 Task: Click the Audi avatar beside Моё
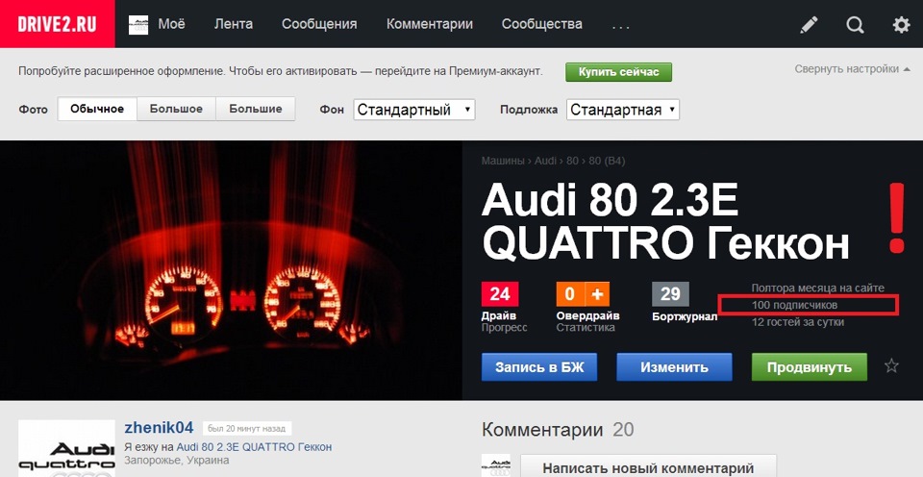(138, 24)
